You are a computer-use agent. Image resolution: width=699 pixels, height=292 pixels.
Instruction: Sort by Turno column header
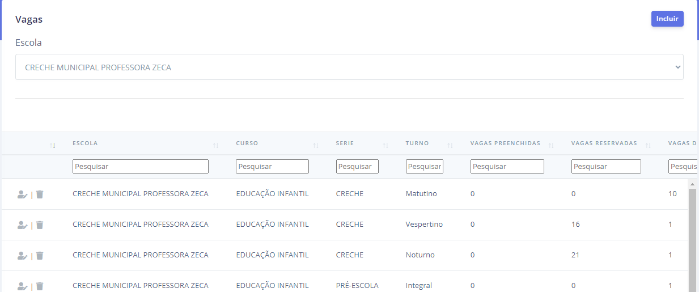450,146
